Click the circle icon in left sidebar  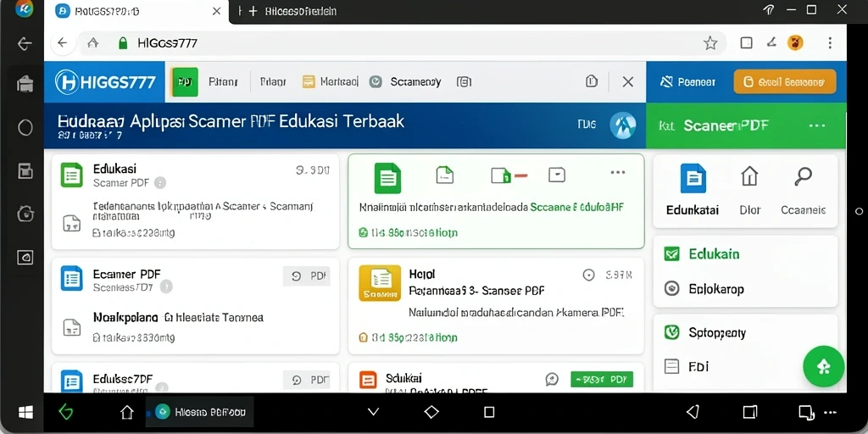pos(25,128)
